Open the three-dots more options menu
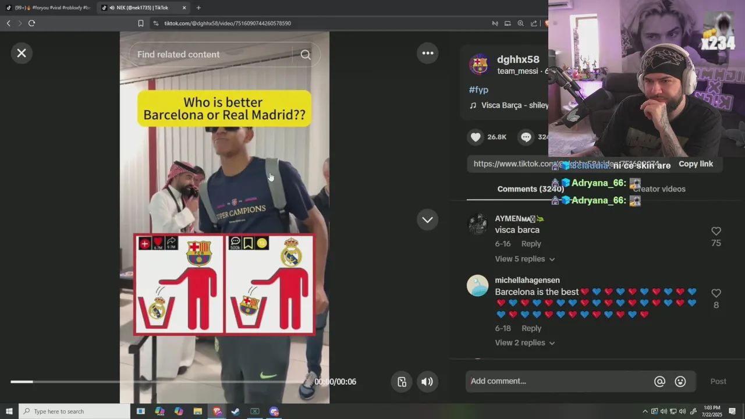Image resolution: width=745 pixels, height=419 pixels. (x=428, y=53)
